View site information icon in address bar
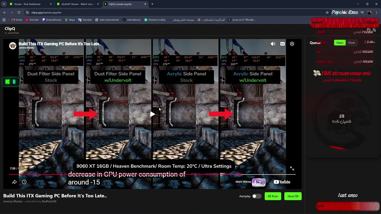Screen dimensions: 381x214 pyautogui.click(x=27, y=12)
